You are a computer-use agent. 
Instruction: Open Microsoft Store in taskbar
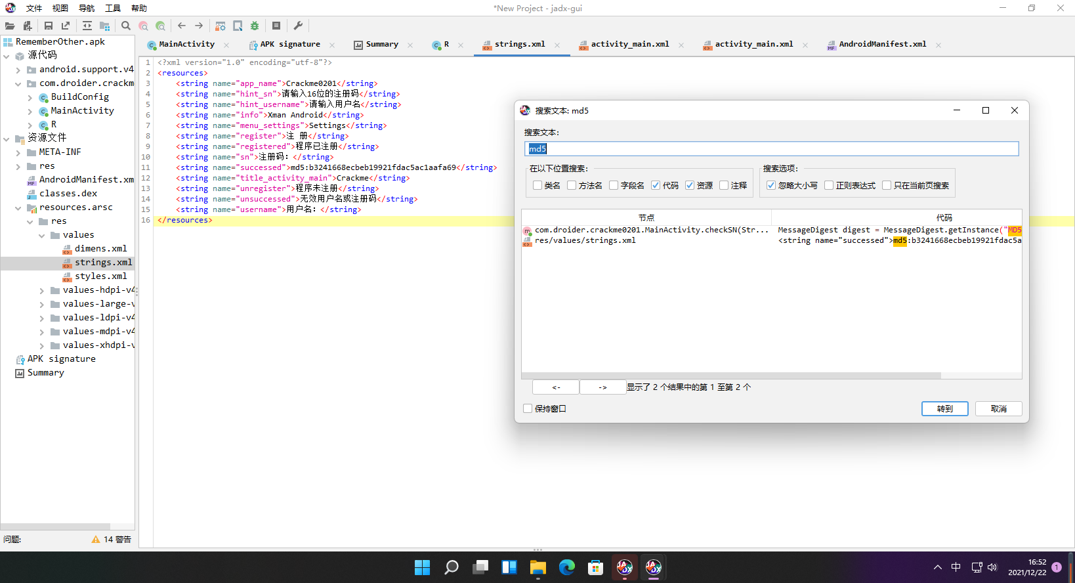[x=595, y=567]
